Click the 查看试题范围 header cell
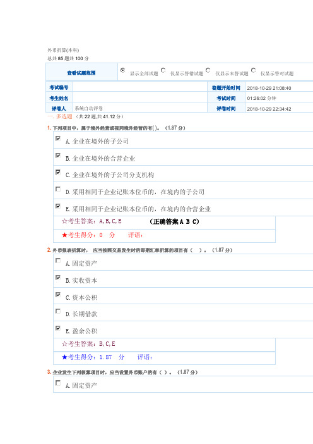Screen dimensions: 313x444 81,73
